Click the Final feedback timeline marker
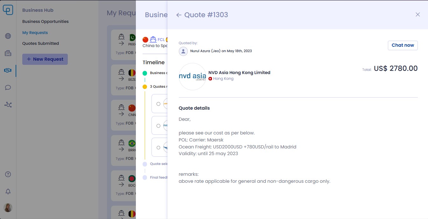This screenshot has width=428, height=219. (x=145, y=177)
